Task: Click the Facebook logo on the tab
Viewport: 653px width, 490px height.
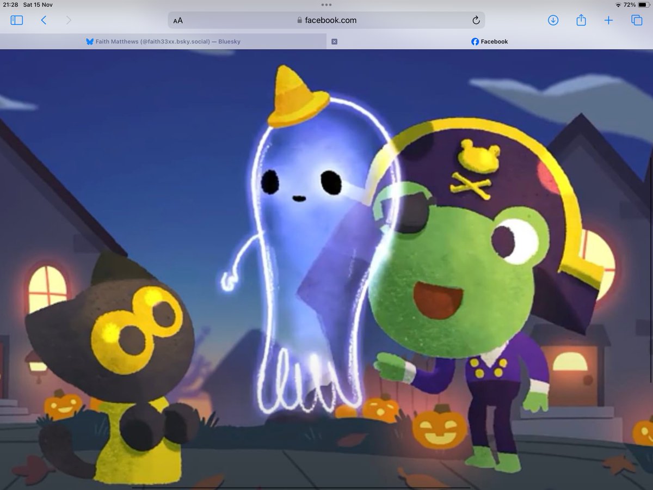Action: [x=474, y=41]
